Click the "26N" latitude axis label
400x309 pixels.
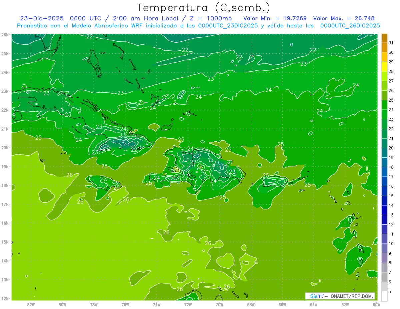pyautogui.click(x=5, y=35)
